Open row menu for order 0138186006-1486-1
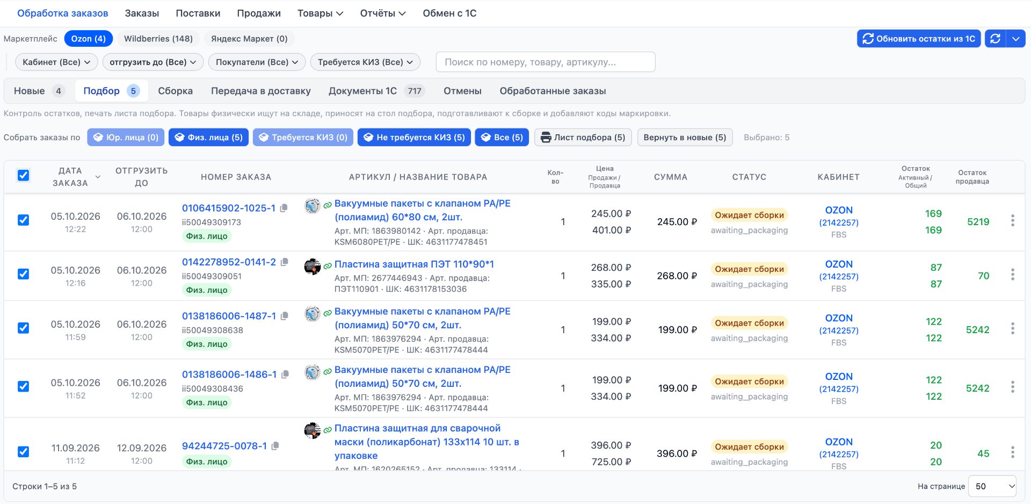The width and height of the screenshot is (1031, 504). [x=1012, y=387]
